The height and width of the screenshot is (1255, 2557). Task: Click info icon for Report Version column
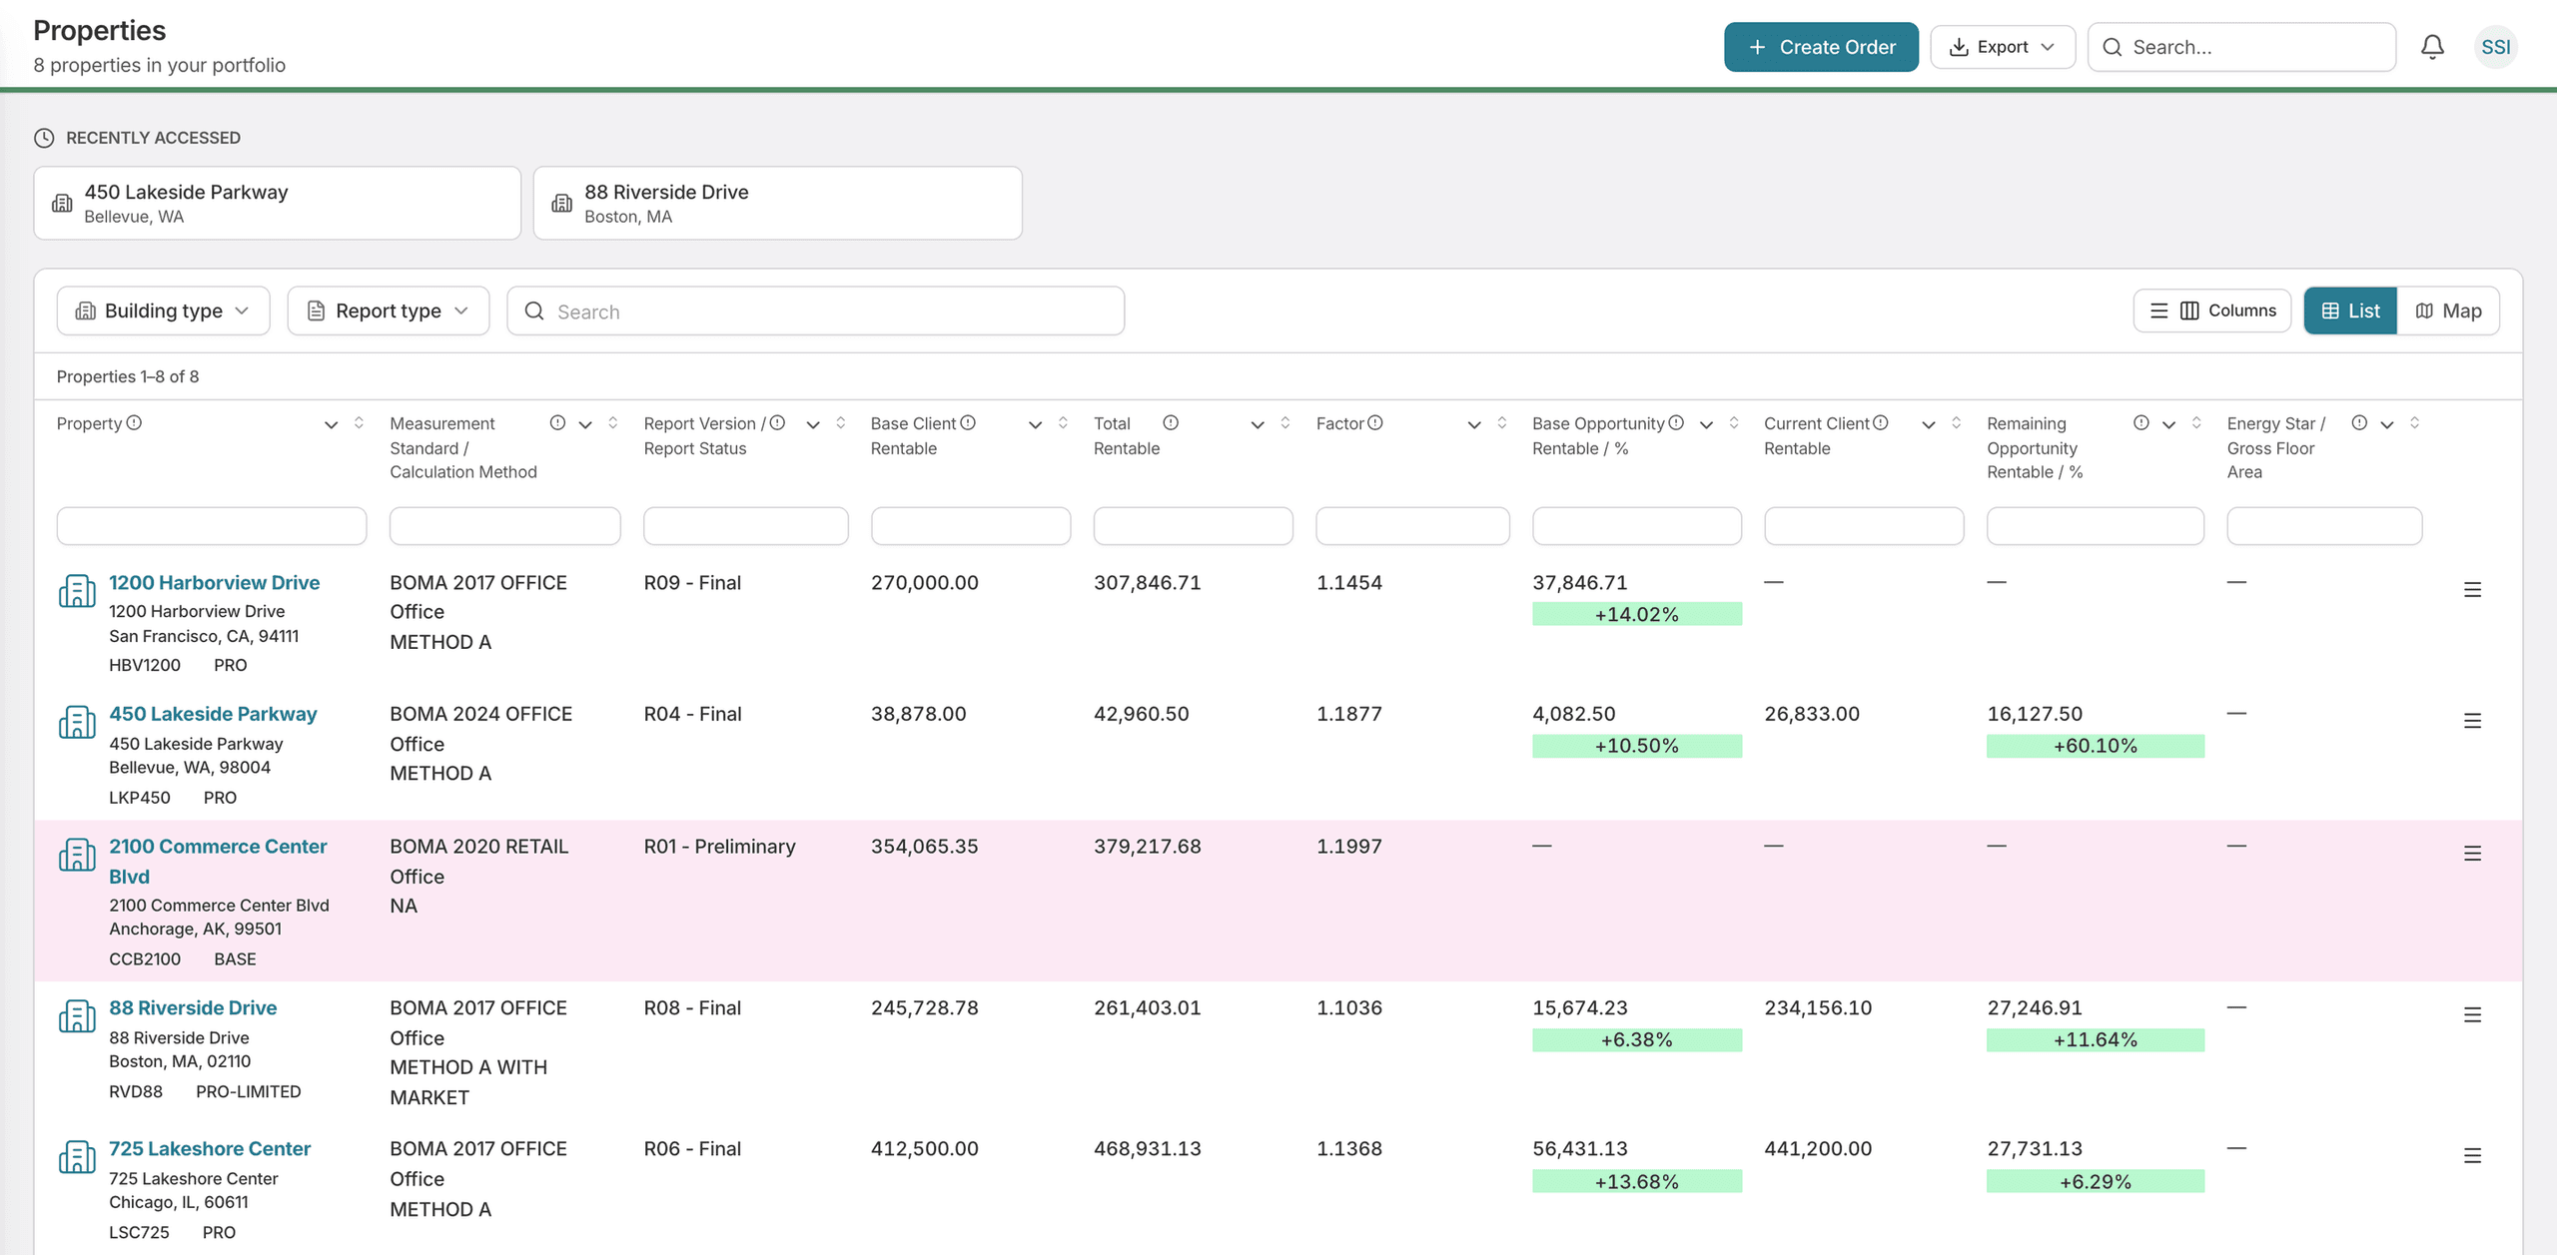tap(777, 423)
